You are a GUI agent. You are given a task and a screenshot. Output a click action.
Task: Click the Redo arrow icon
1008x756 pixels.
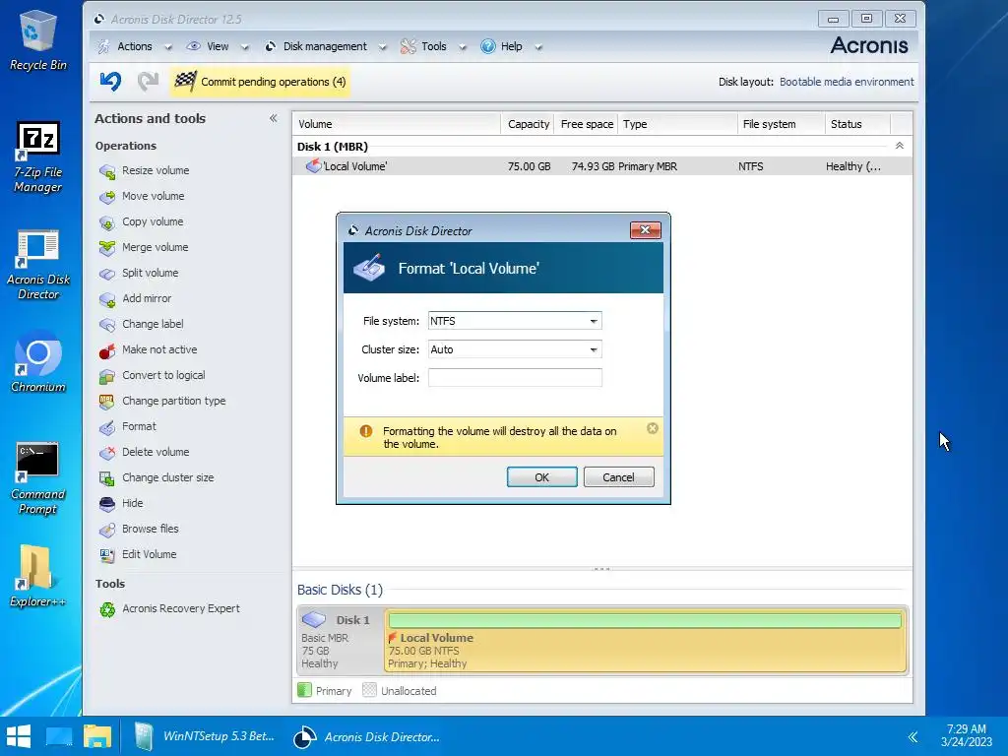coord(148,81)
